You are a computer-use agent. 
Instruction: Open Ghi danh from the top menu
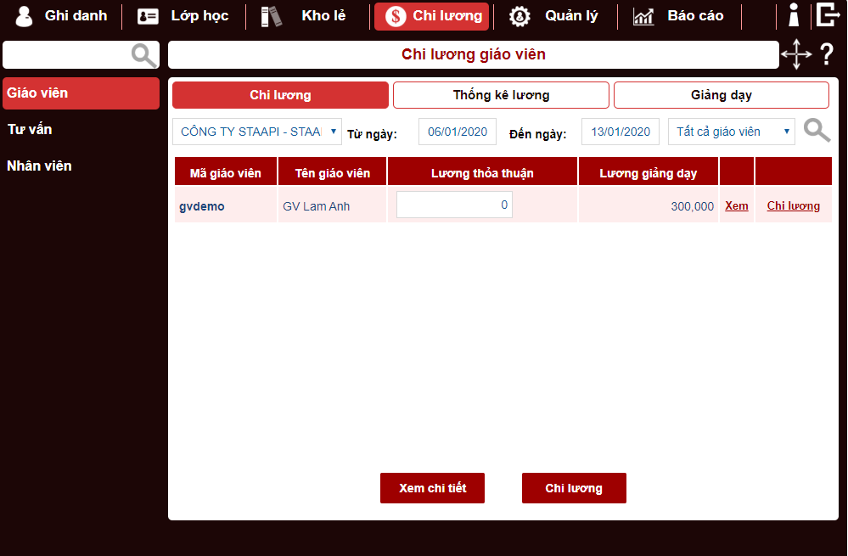tap(61, 16)
